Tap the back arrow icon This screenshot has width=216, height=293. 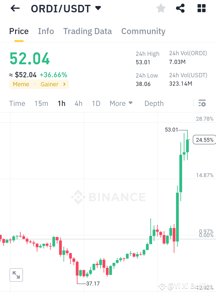14,8
